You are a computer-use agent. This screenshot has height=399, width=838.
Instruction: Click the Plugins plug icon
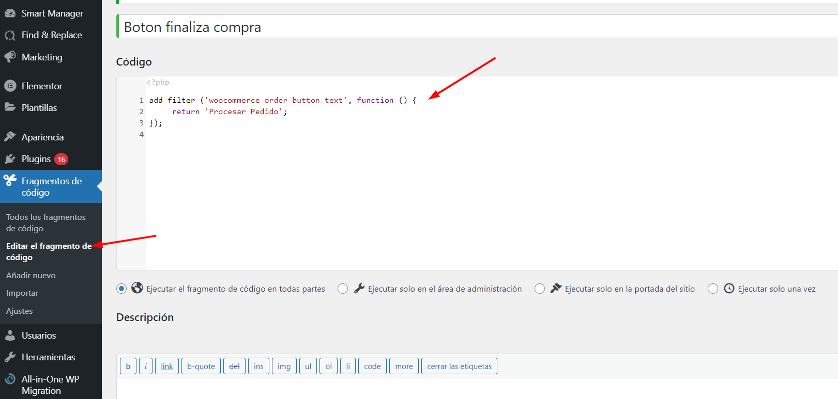[10, 159]
